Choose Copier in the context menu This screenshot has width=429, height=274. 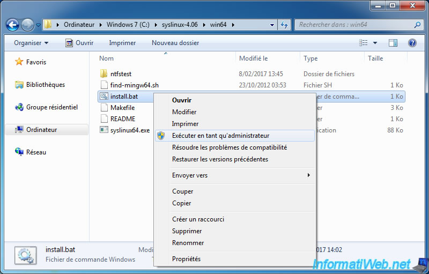181,203
